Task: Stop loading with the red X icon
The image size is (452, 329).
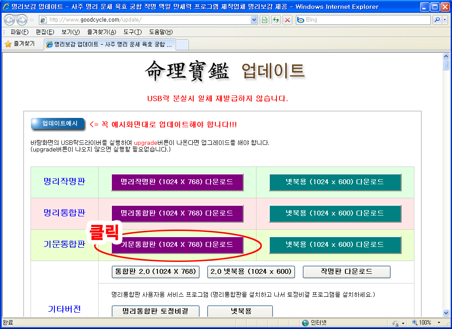Action: (x=287, y=20)
